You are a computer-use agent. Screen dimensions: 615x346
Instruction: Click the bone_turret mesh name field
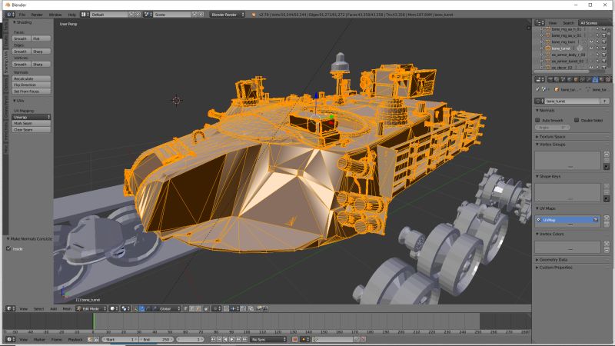coord(573,101)
